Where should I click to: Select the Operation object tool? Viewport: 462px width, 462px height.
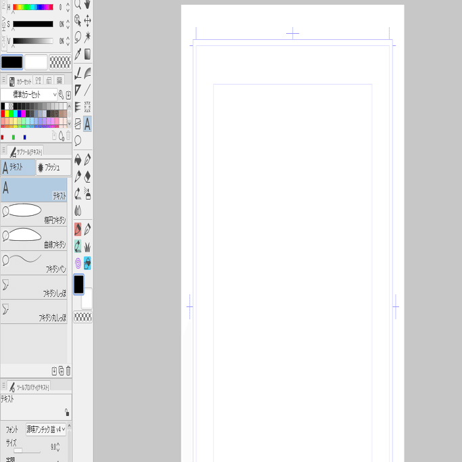78,20
